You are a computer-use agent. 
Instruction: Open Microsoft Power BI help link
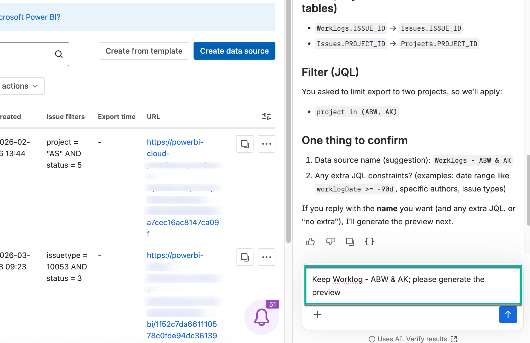(30, 17)
